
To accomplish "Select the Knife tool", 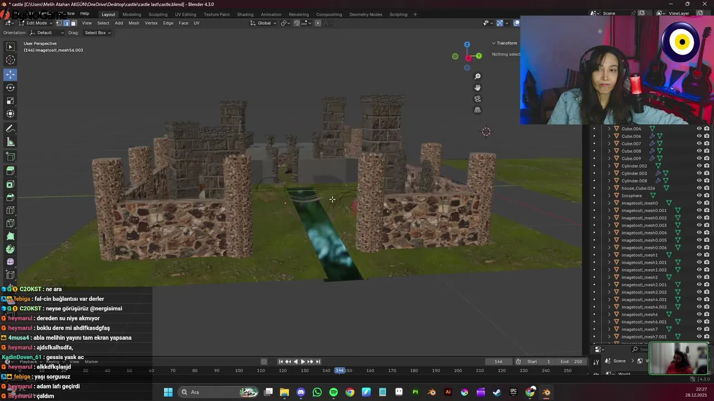I will 11,224.
